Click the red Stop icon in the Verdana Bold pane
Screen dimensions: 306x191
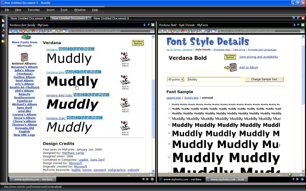172,31
